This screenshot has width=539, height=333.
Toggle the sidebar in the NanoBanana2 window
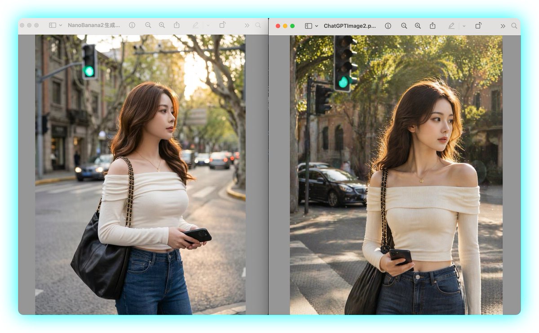click(x=52, y=26)
